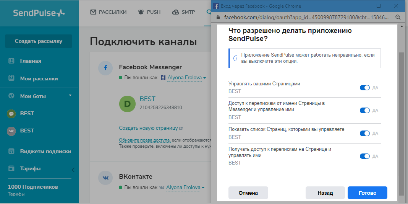Open the BEST page link
This screenshot has height=204, width=408.
pyautogui.click(x=147, y=99)
